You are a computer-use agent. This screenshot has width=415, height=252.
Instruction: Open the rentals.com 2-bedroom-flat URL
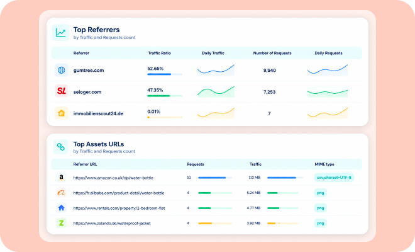119,208
